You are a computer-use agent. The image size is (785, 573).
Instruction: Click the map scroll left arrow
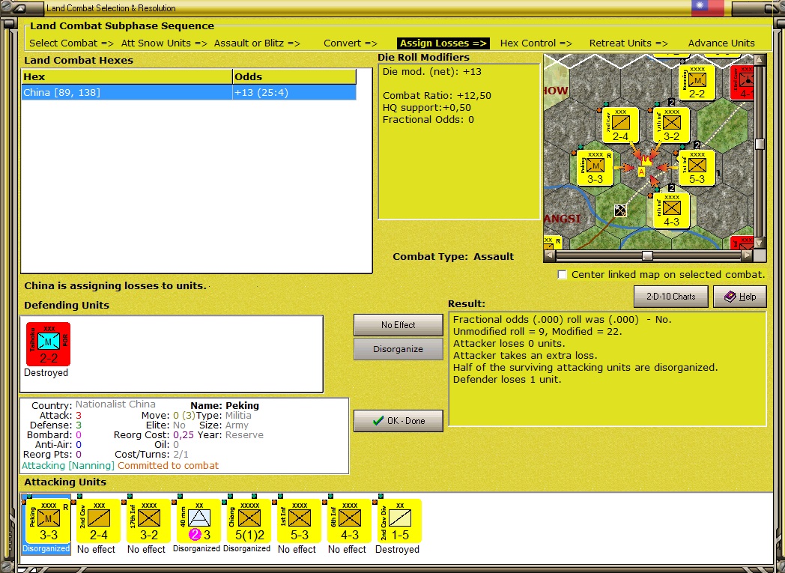[550, 255]
